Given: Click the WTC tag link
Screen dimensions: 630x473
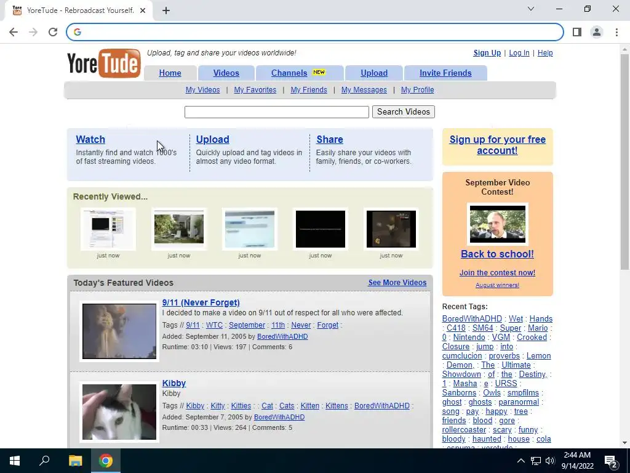Looking at the screenshot, I should [x=214, y=325].
